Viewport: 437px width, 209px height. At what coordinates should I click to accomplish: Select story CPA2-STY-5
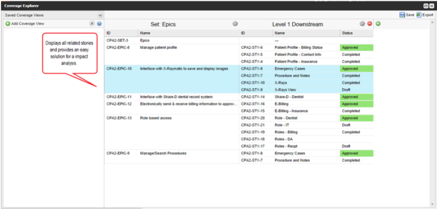[x=252, y=55]
